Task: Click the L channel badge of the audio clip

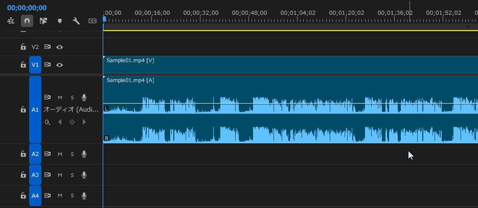Action: pyautogui.click(x=106, y=109)
